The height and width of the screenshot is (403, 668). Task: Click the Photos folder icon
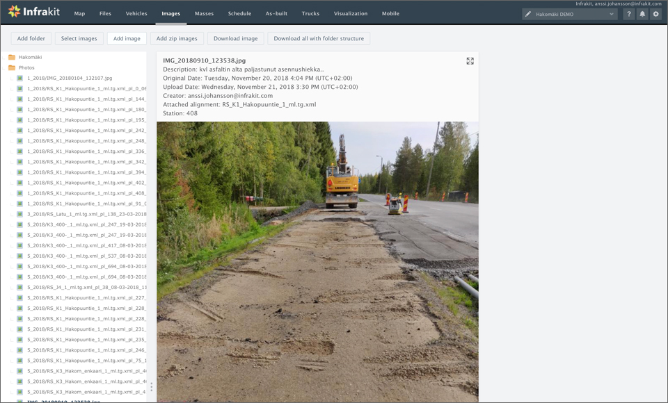[12, 67]
